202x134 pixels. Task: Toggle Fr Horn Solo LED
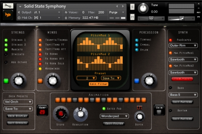[x=40, y=64]
